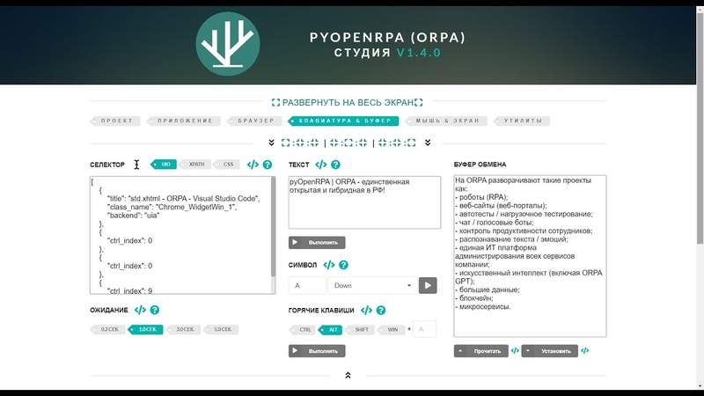The height and width of the screenshot is (396, 704).
Task: Click the page vertical scrollbar
Action: [700, 128]
